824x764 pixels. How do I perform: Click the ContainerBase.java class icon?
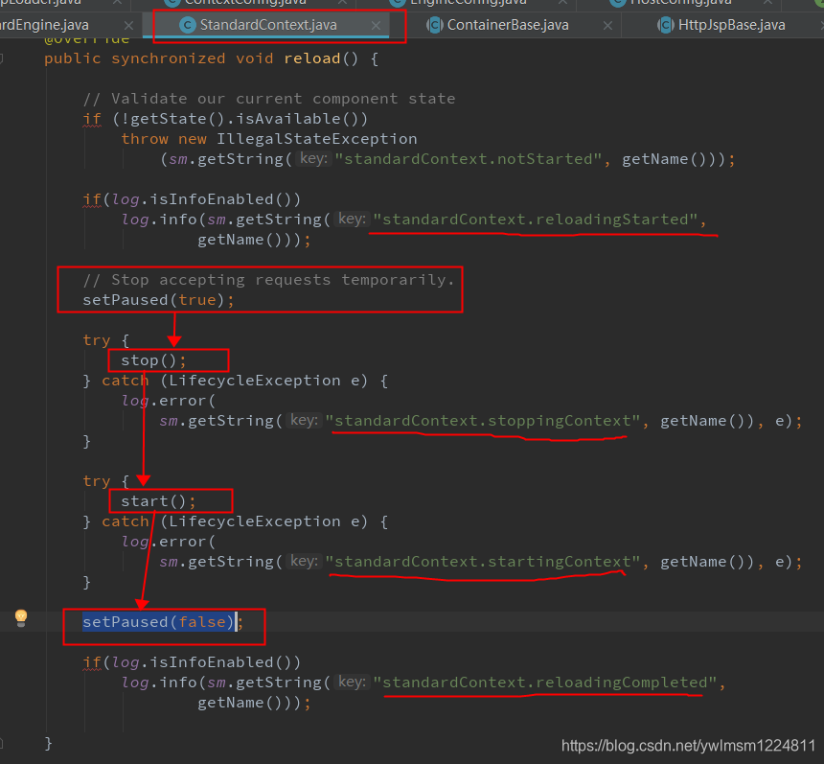click(435, 25)
